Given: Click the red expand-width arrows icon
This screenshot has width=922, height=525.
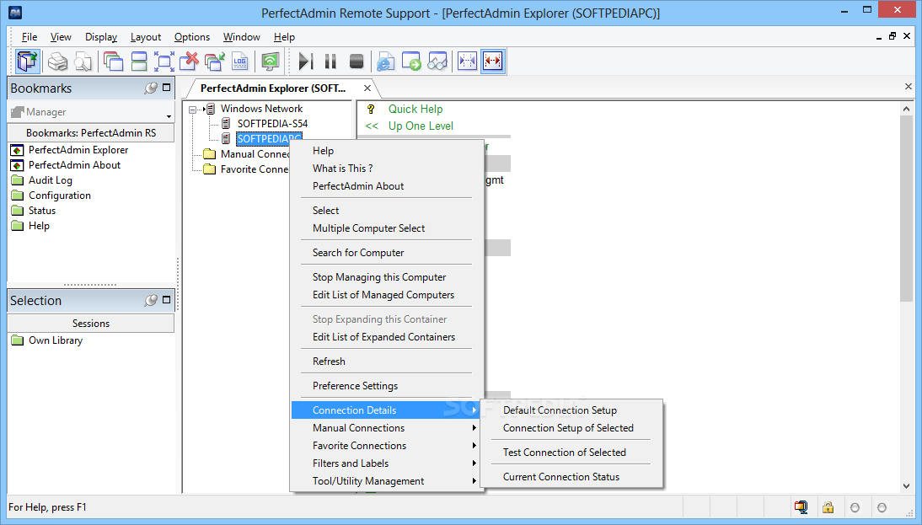Looking at the screenshot, I should tap(493, 62).
